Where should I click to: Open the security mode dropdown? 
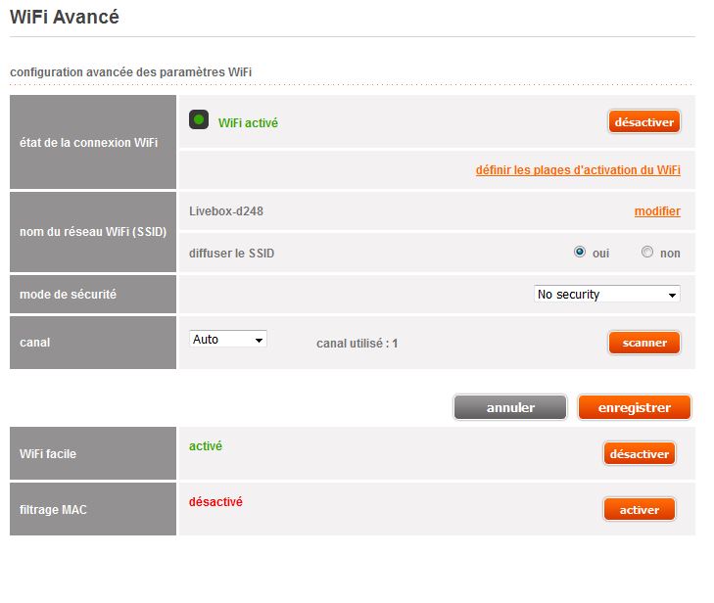point(607,295)
